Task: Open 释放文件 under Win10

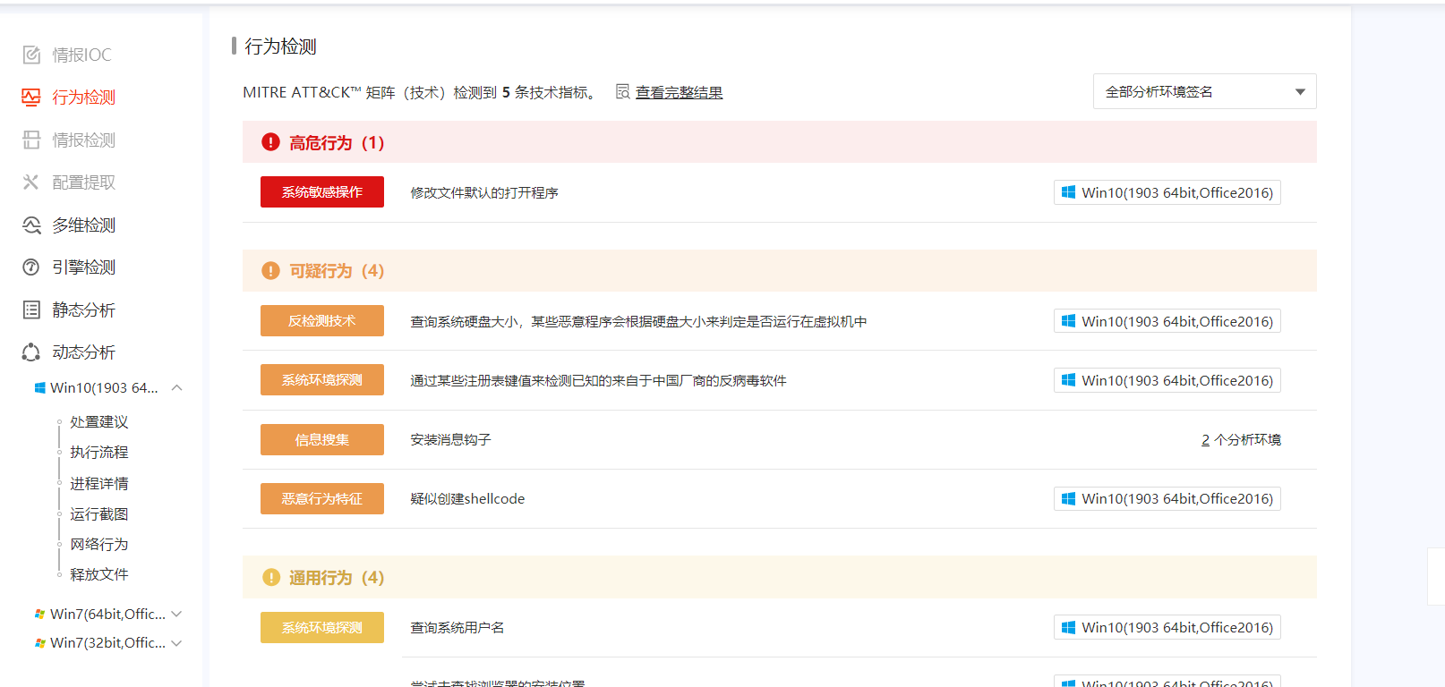Action: coord(99,574)
